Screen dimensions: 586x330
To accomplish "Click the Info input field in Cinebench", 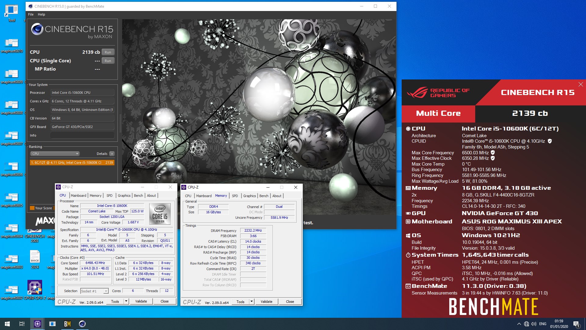I will [x=82, y=135].
